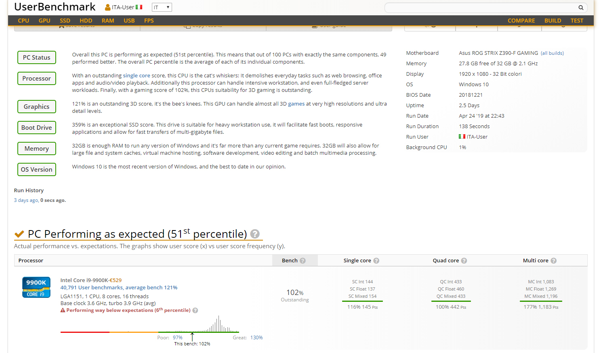This screenshot has width=601, height=353.
Task: Open 40,791 User benchmarks link
Action: [x=119, y=287]
